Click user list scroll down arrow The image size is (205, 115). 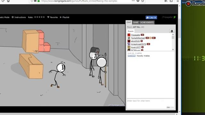(173, 50)
